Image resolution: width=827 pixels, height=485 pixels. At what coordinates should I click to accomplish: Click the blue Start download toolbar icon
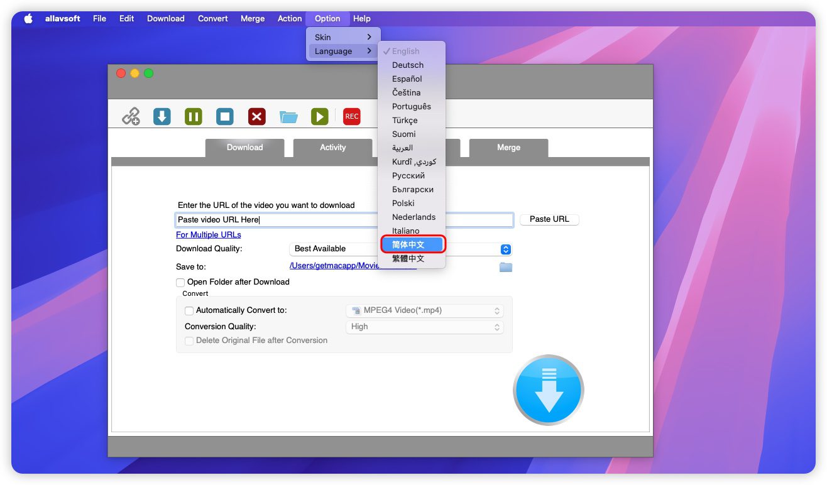tap(162, 116)
